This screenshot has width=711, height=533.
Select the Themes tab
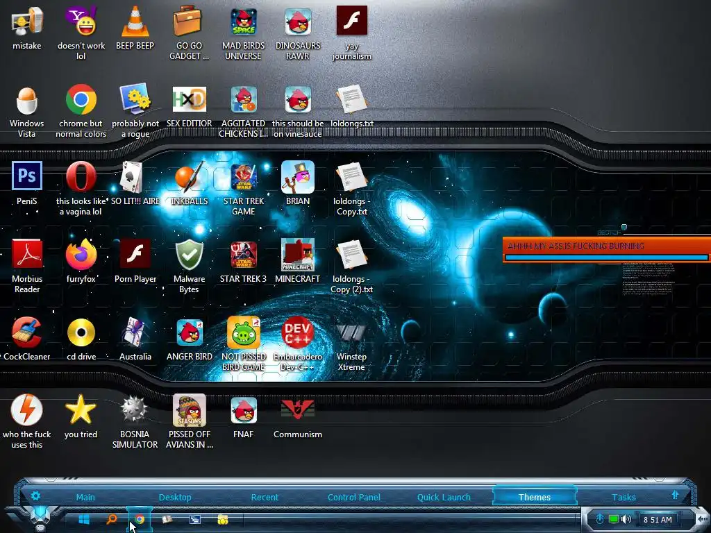point(535,497)
